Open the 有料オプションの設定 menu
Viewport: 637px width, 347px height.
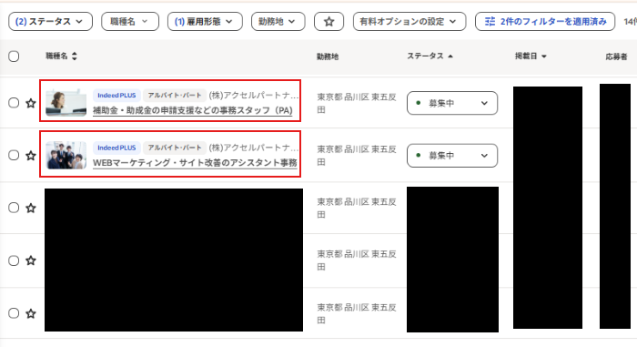coord(409,22)
